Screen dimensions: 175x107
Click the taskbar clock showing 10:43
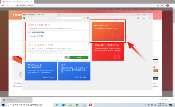tap(162, 105)
